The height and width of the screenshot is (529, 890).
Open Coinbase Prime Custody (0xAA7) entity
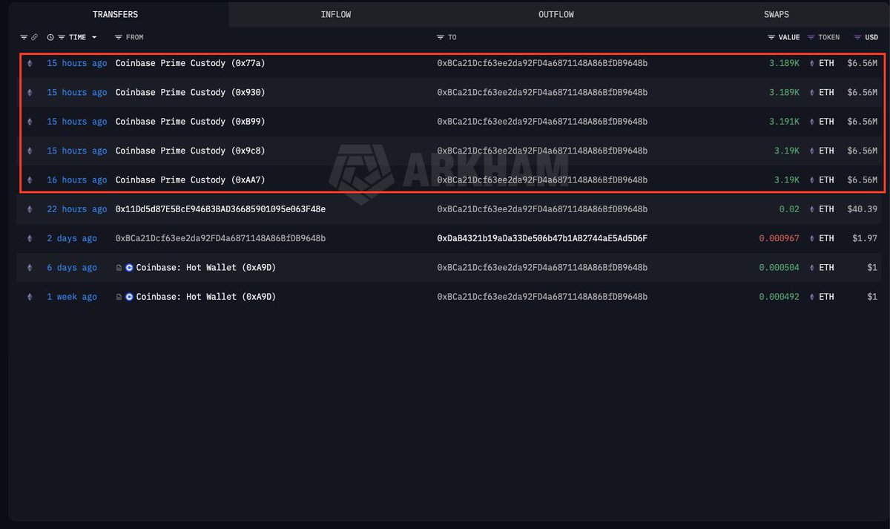pos(190,180)
